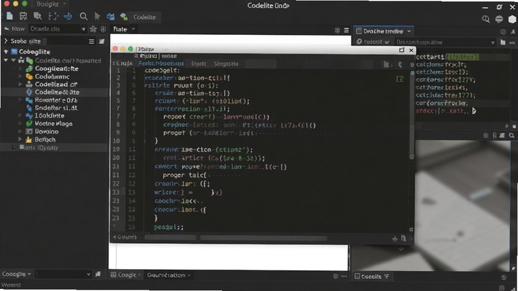Image resolution: width=518 pixels, height=291 pixels.
Task: Open the Rate dropdown
Action: pyautogui.click(x=124, y=29)
